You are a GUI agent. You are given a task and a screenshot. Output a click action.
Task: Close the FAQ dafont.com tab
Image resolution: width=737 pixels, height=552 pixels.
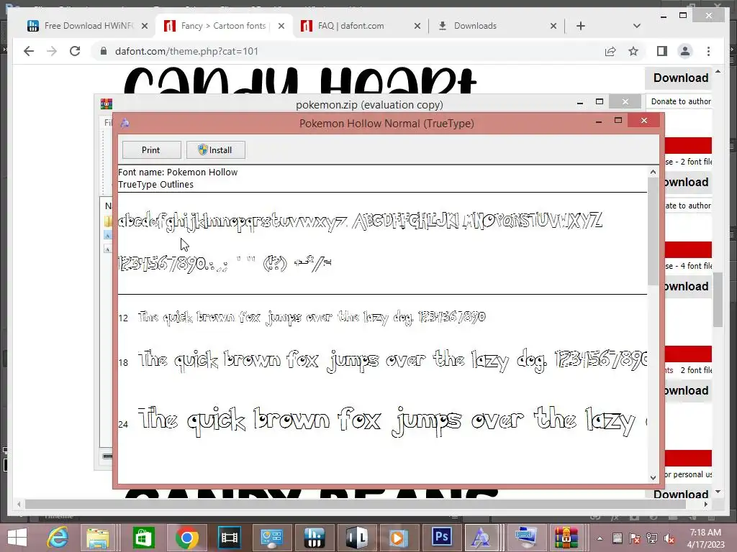pos(417,26)
